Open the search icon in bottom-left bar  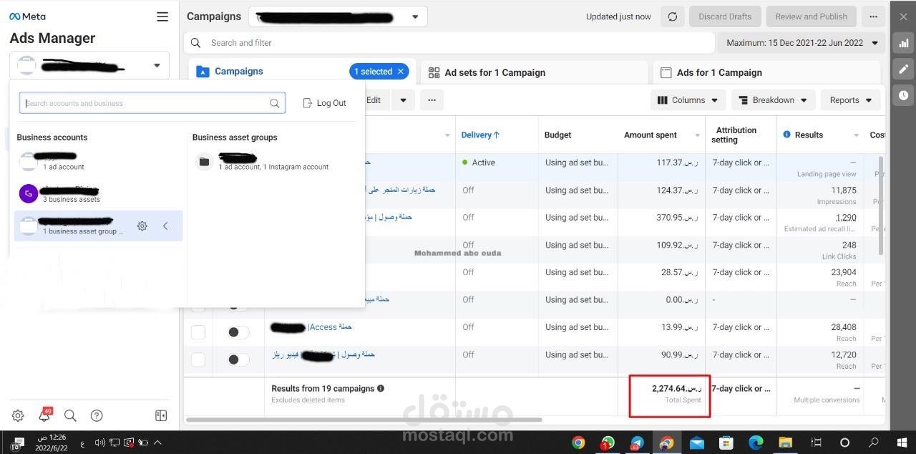pos(70,415)
